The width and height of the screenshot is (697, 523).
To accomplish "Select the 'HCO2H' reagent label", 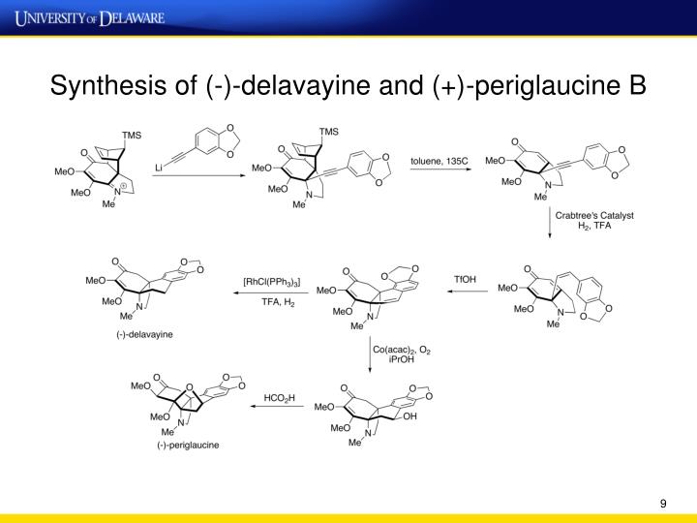I will (x=279, y=398).
